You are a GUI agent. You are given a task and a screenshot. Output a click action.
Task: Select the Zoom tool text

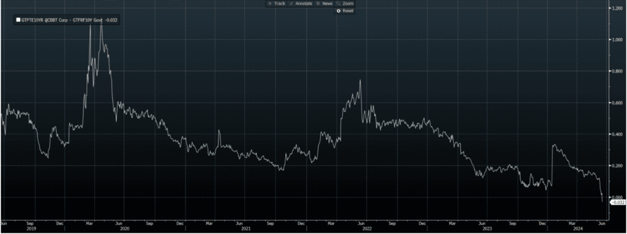point(348,3)
